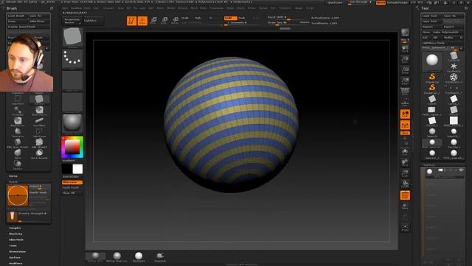Screen dimensions: 472x266
Task: Expand the Samples section
Action: click(x=15, y=228)
